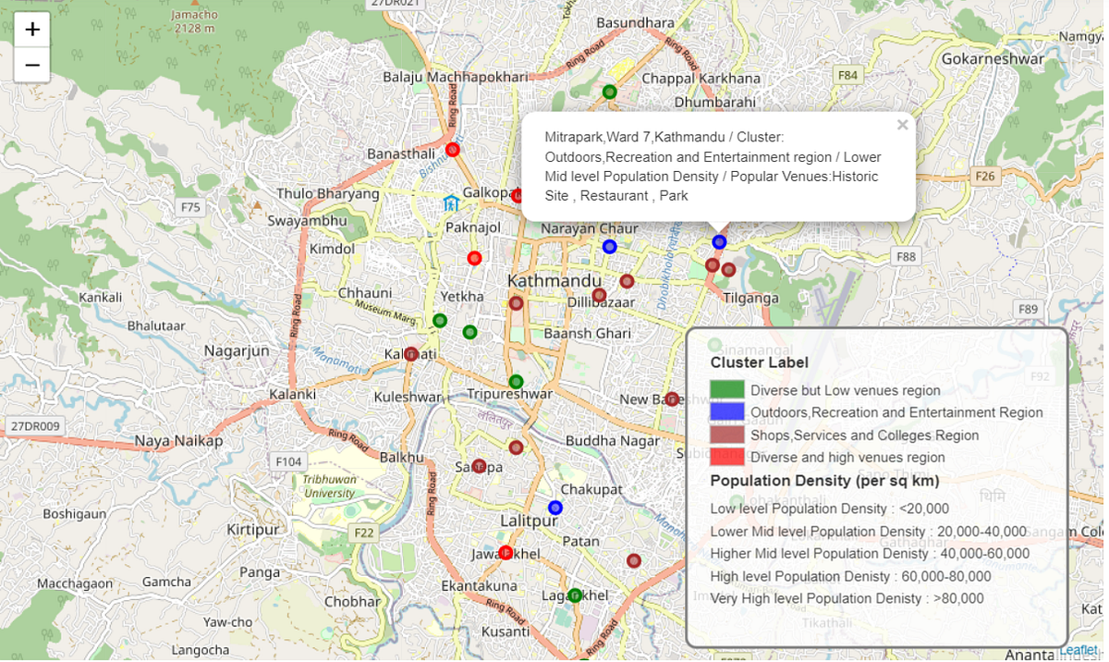
Task: Click the green marker near Tripureshwar
Action: pos(516,381)
